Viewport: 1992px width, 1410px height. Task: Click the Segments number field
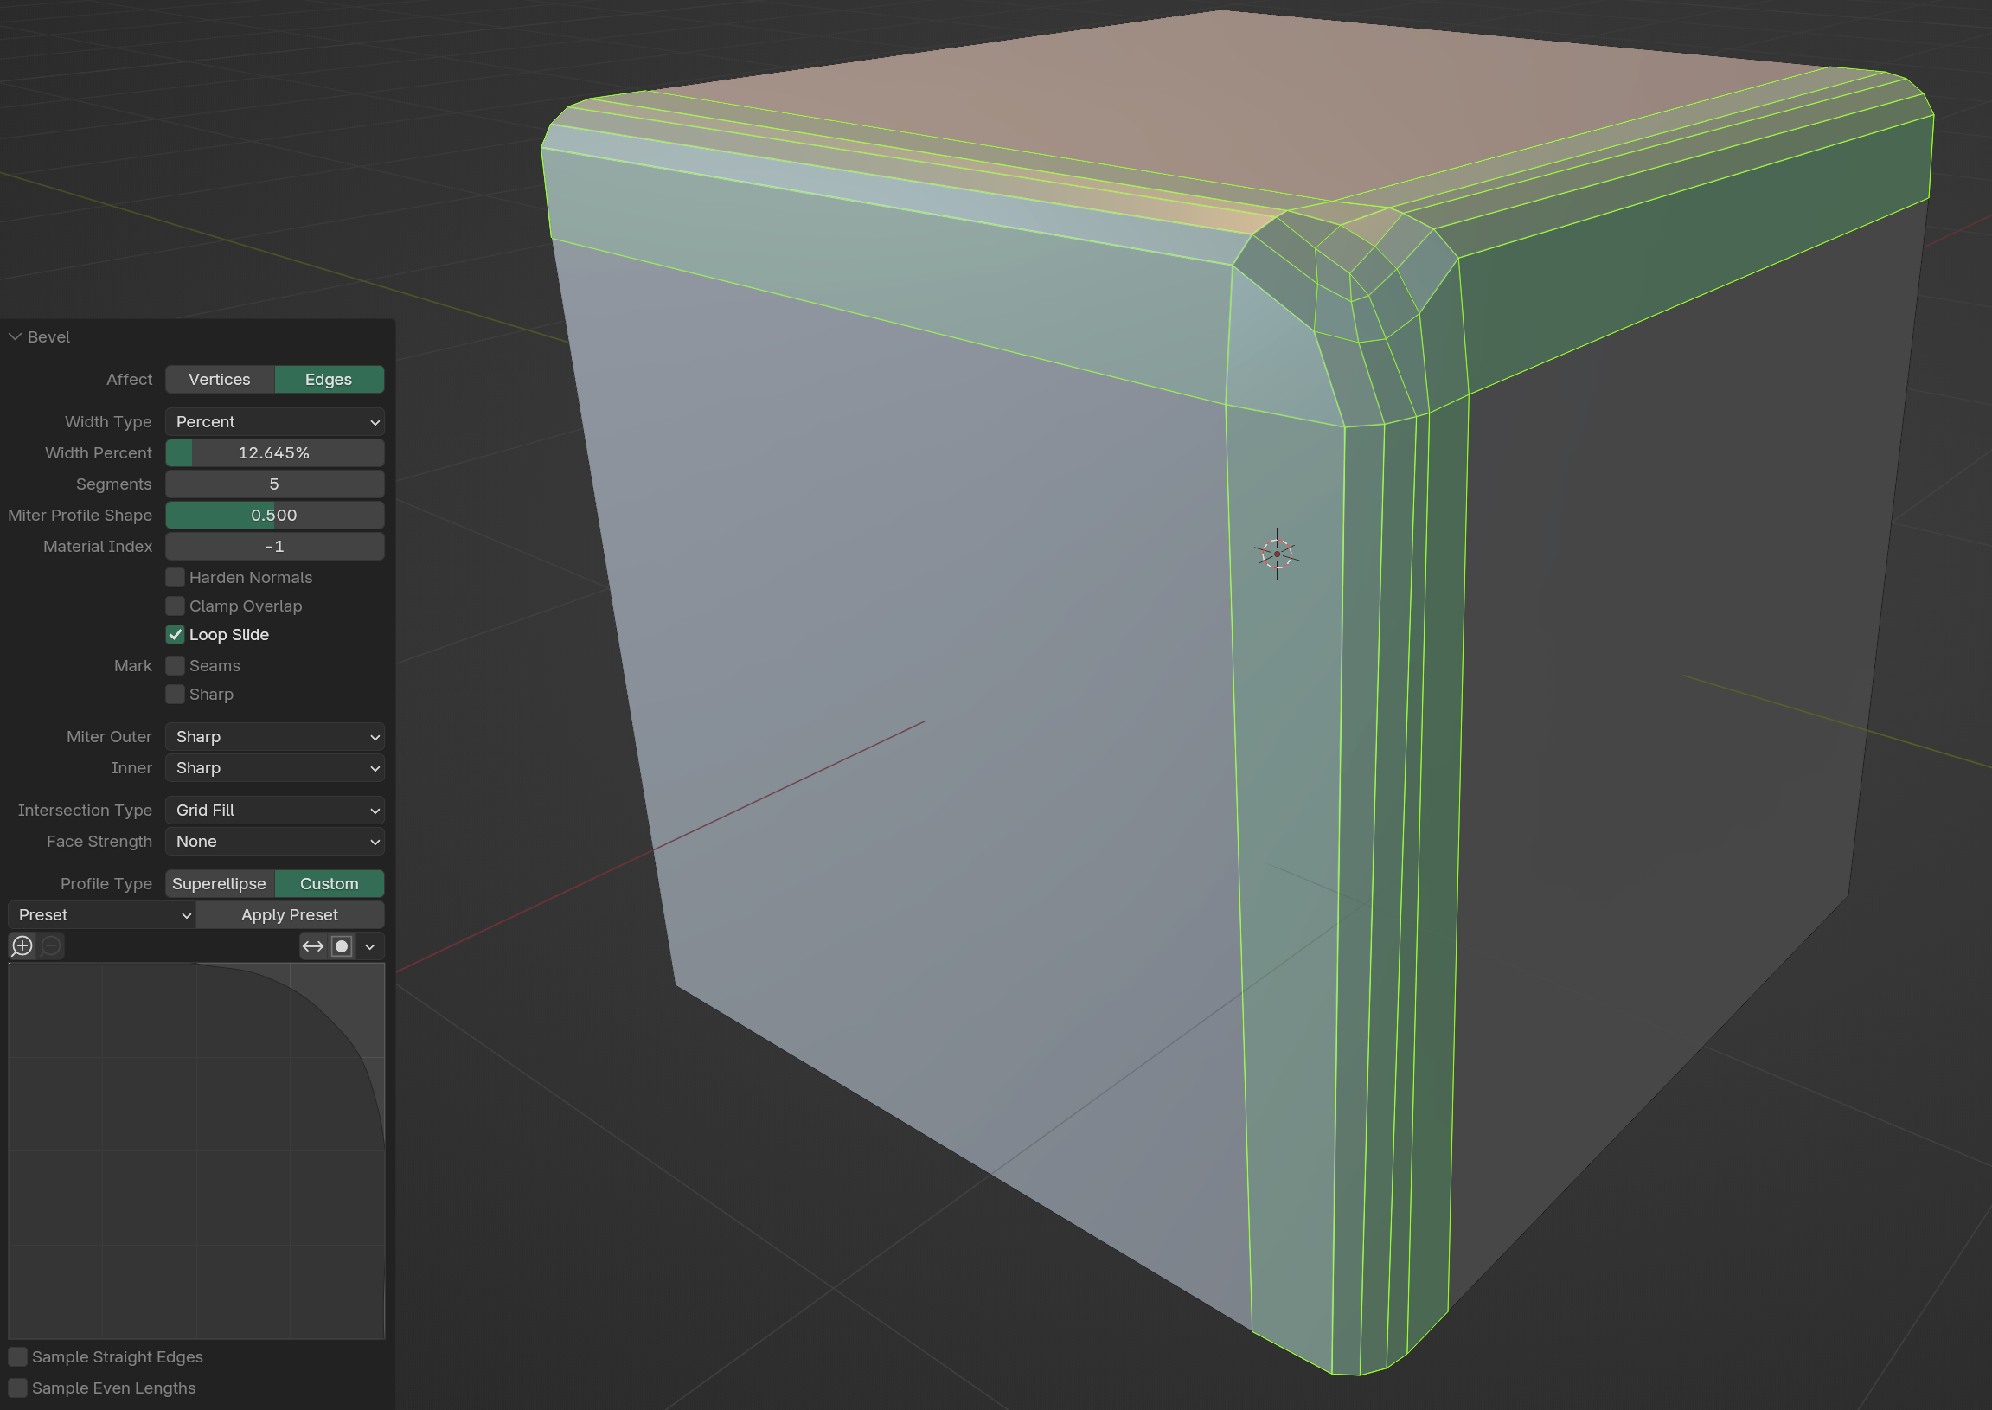274,484
